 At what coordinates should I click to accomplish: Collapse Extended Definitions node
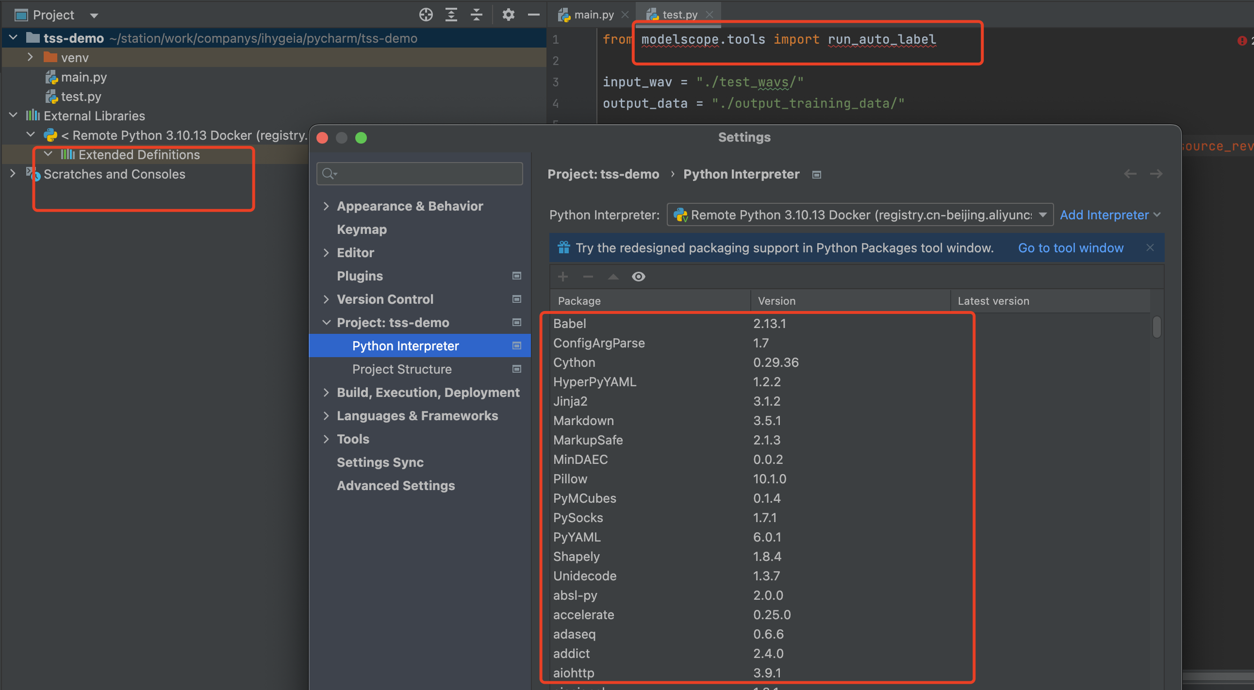(x=48, y=154)
